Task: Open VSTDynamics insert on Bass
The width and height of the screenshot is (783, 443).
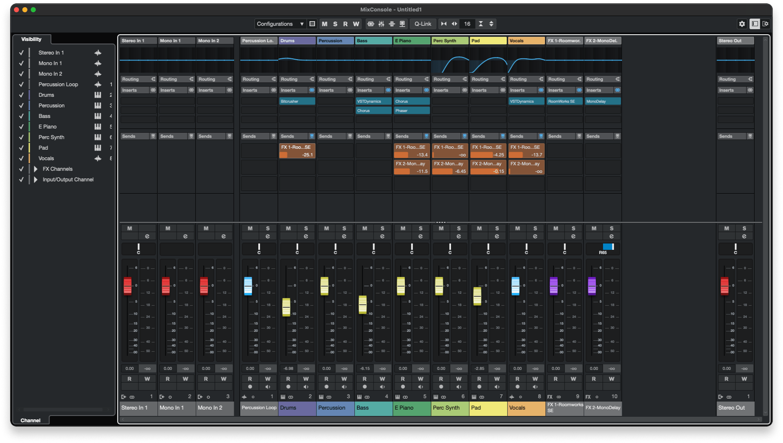Action: tap(374, 101)
